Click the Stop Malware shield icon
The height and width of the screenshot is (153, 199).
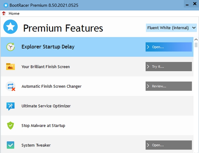coord(10,126)
